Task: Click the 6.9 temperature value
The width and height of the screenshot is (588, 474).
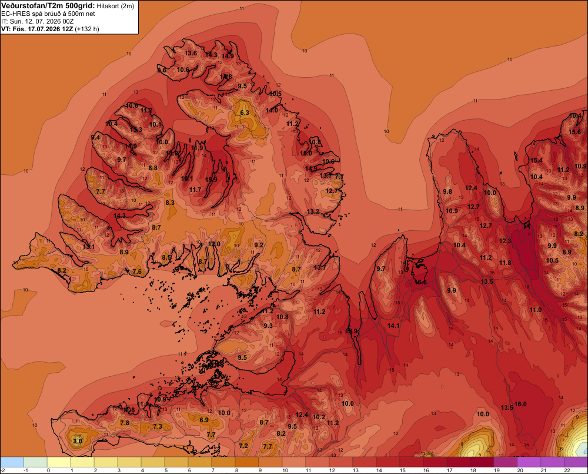Action: pyautogui.click(x=204, y=420)
